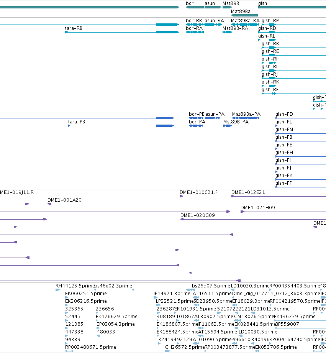Screen dimensions: 326x353
Task: Click the gish-PK protein label
Action: tap(284, 176)
